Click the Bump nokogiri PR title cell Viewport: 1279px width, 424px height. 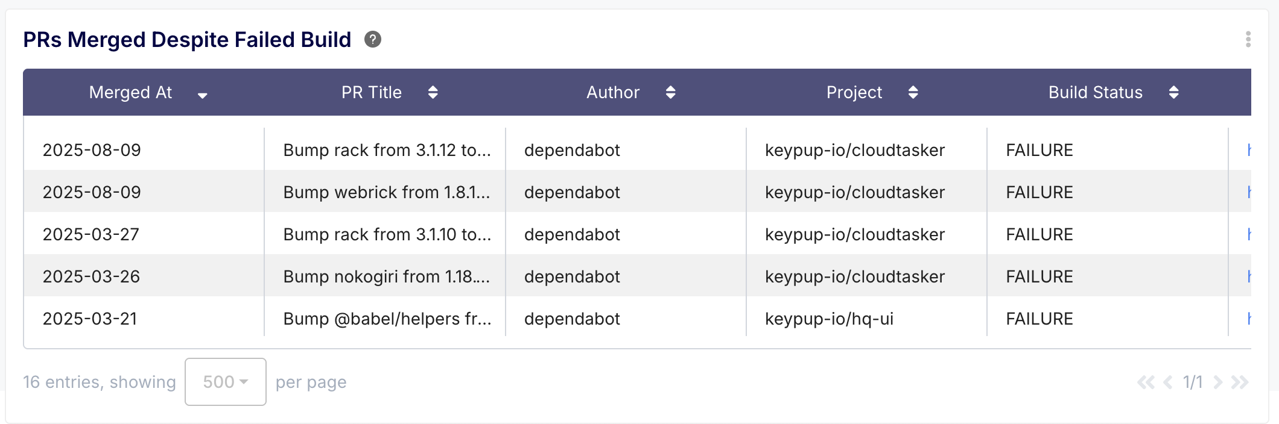[386, 276]
